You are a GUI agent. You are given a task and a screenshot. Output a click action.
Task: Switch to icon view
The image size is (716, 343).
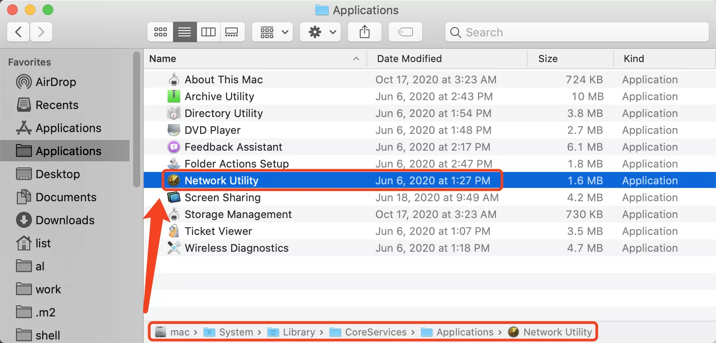[x=160, y=32]
